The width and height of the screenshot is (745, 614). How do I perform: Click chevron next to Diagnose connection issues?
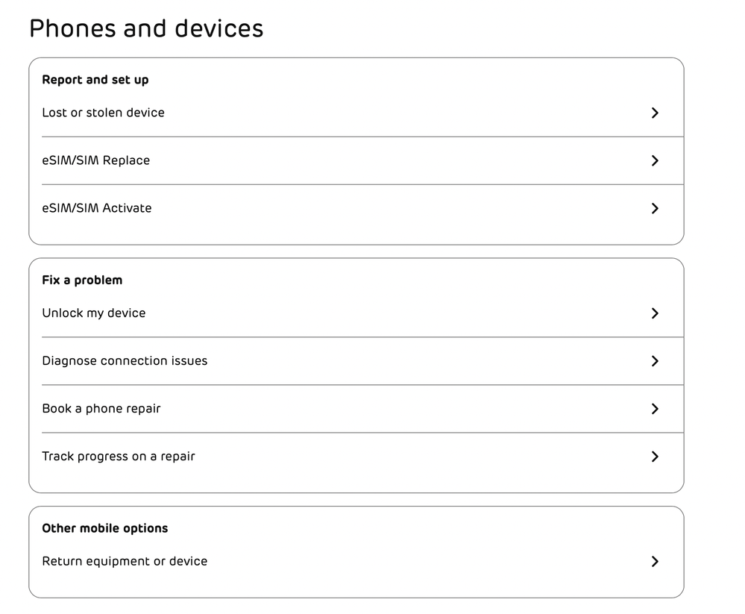click(x=655, y=360)
